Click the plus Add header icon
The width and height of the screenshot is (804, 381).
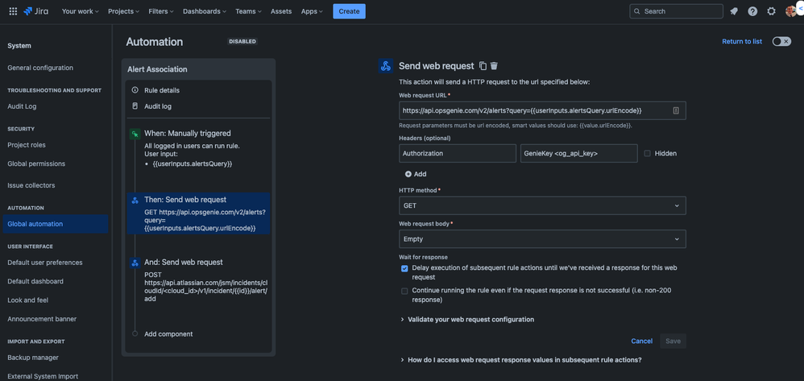(408, 174)
